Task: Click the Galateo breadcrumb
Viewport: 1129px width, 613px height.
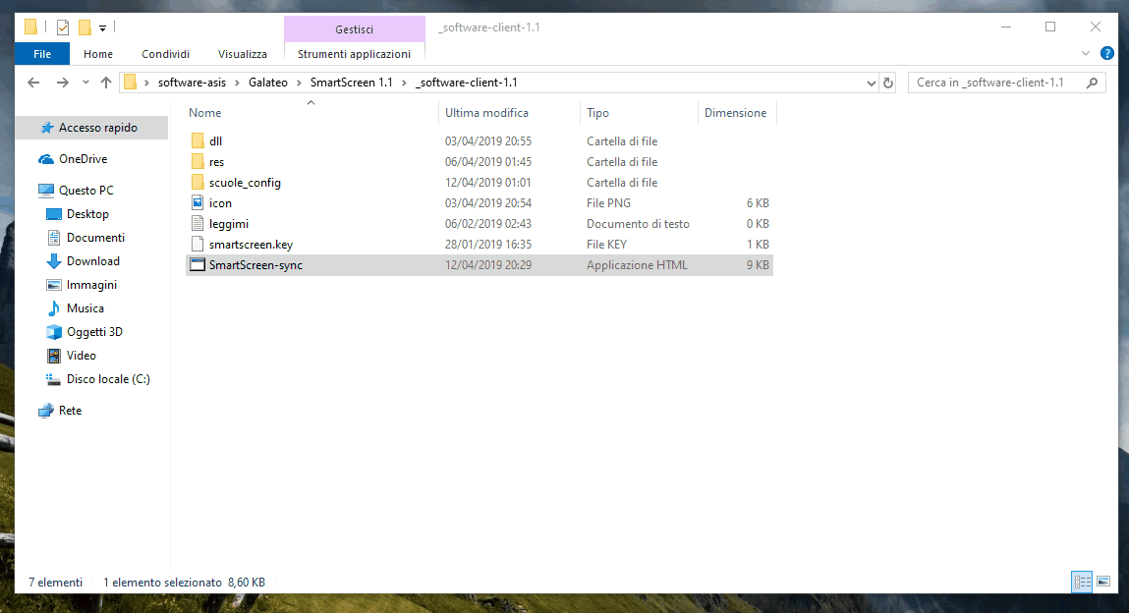Action: click(x=268, y=83)
